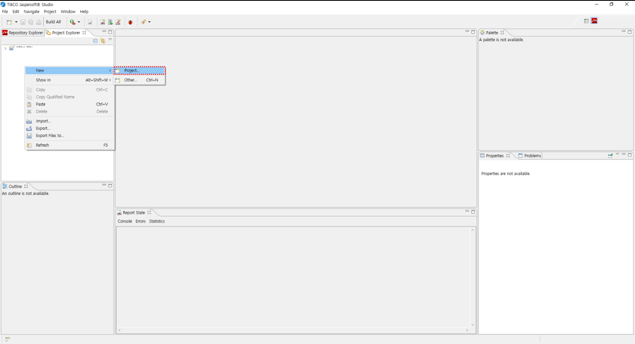Select New in the context menu
The width and height of the screenshot is (635, 344).
tap(69, 71)
